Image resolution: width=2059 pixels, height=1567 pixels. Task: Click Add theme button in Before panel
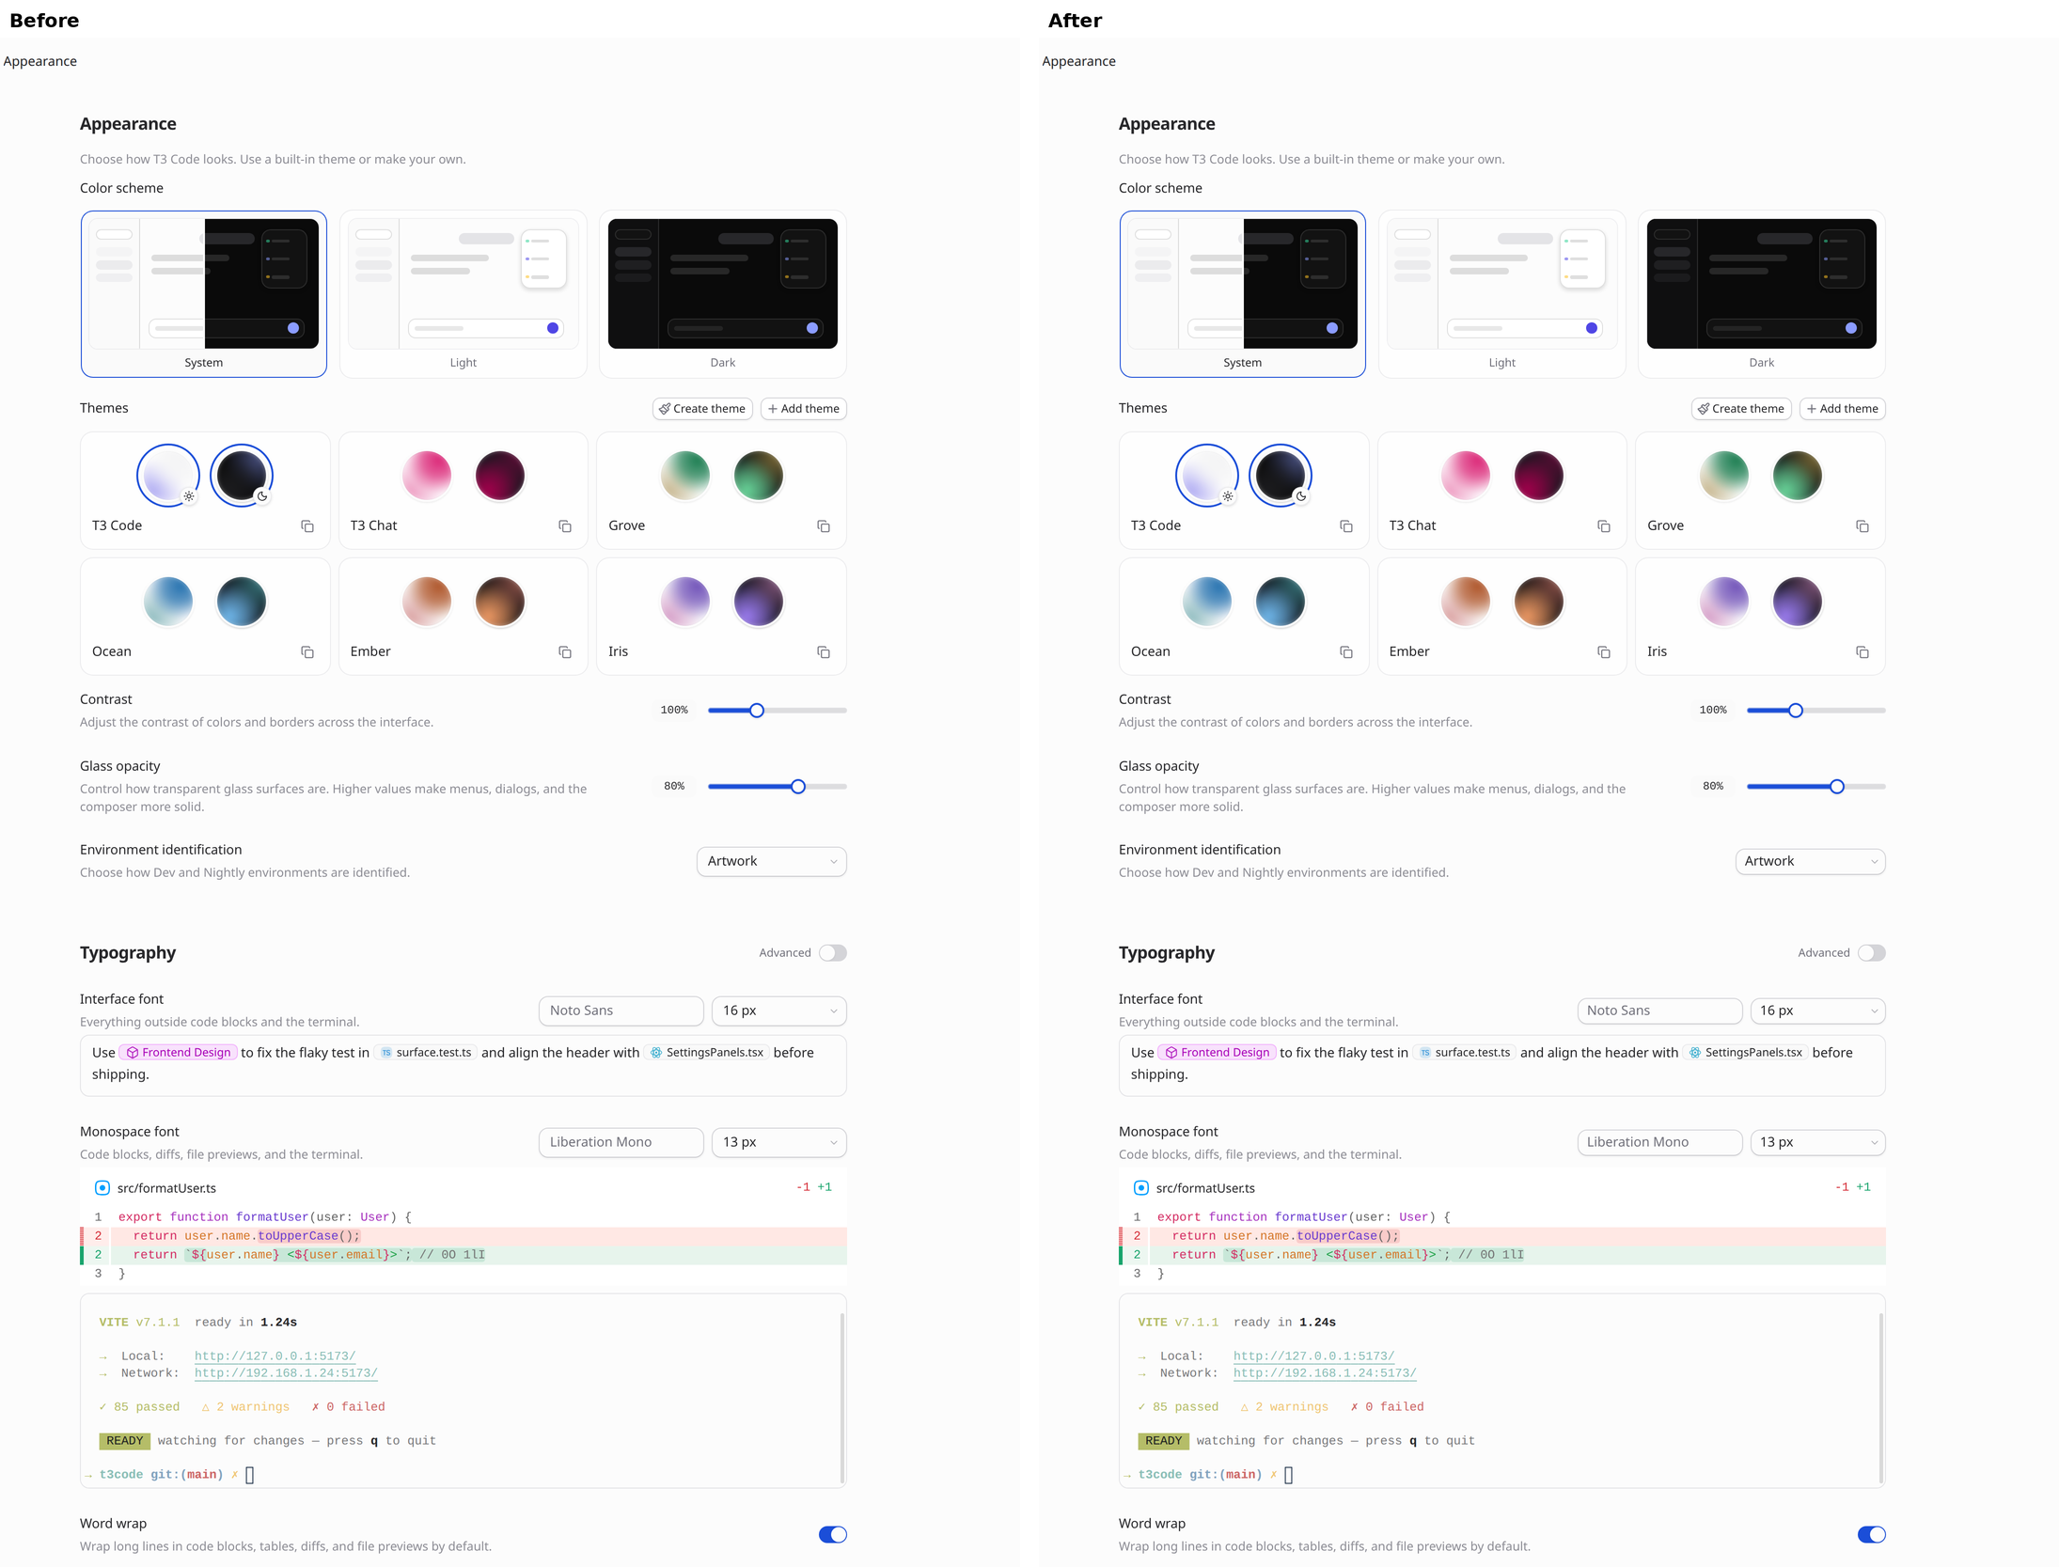point(804,409)
